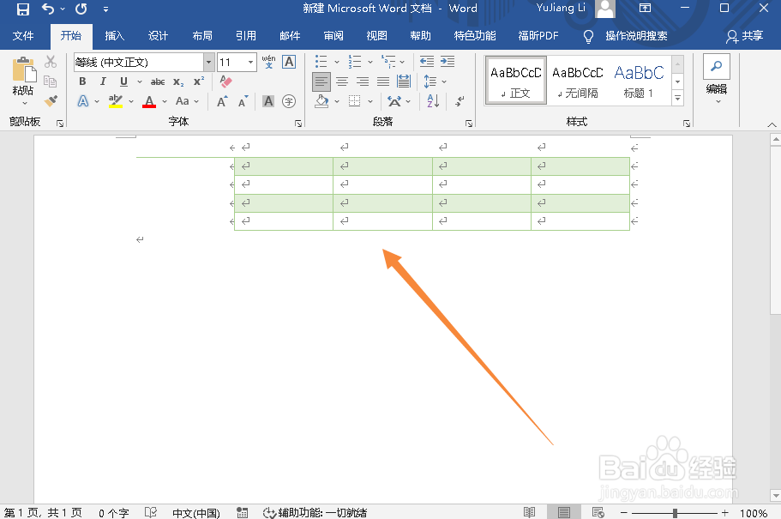Switch to the 设计 tab

pyautogui.click(x=158, y=36)
